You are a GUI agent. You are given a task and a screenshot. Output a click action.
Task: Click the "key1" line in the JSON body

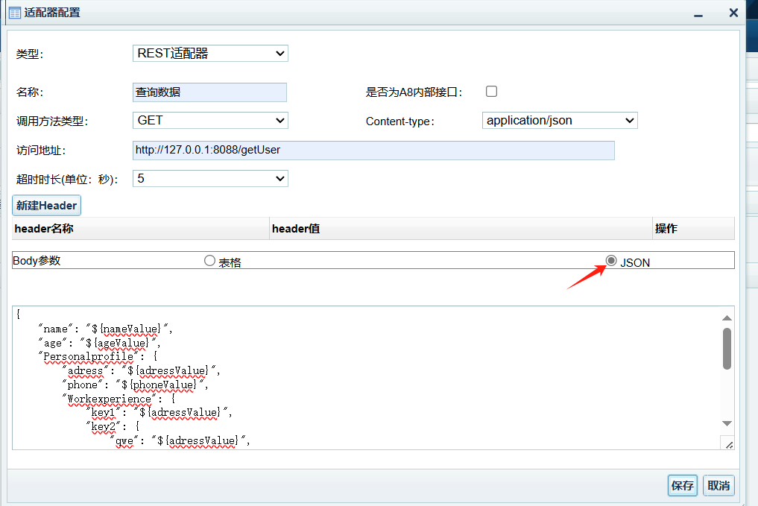pyautogui.click(x=160, y=412)
